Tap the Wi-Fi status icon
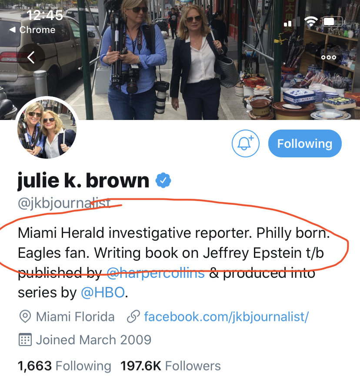 point(311,22)
